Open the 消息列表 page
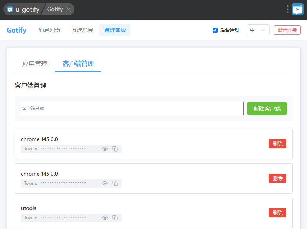The width and height of the screenshot is (307, 229). (49, 30)
